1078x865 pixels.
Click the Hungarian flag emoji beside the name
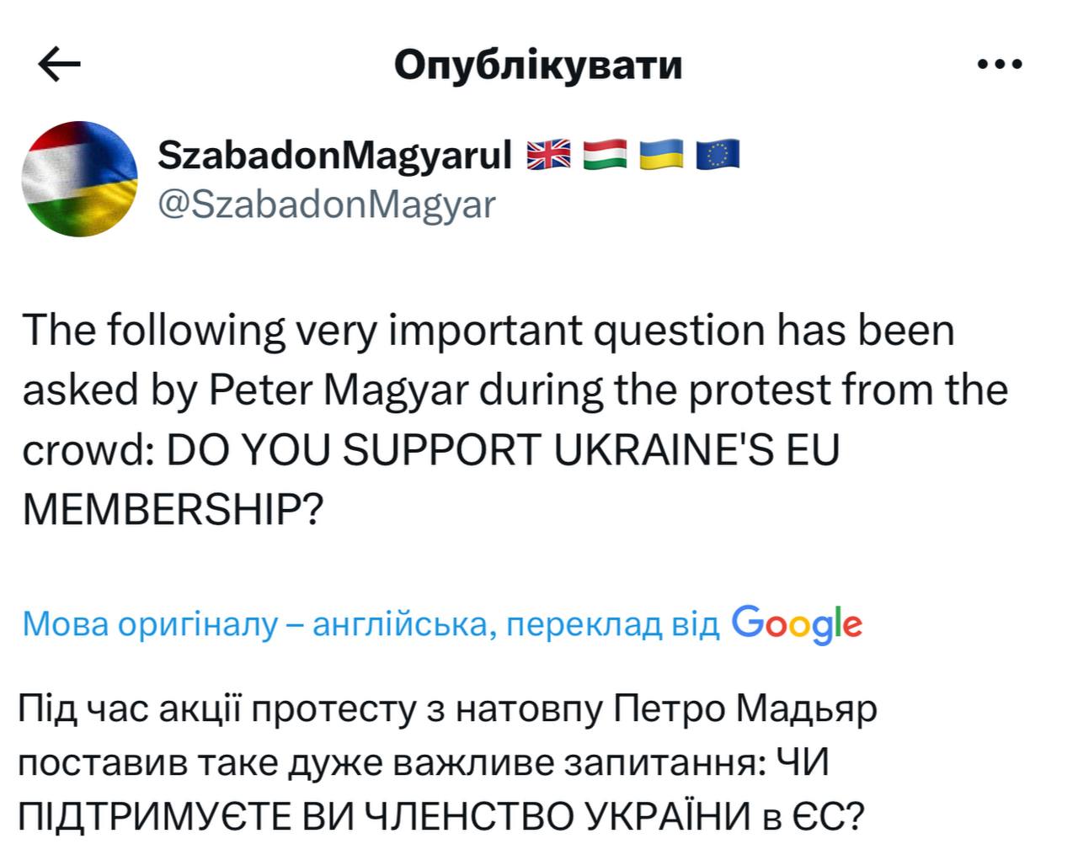606,156
